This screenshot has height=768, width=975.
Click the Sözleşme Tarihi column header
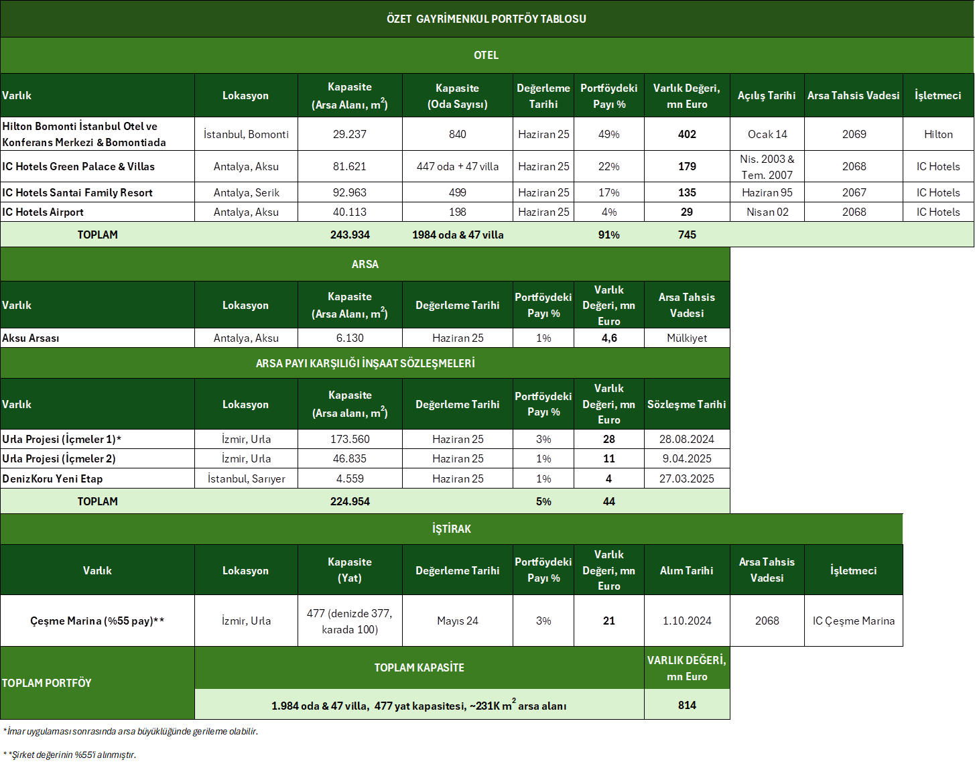[686, 404]
